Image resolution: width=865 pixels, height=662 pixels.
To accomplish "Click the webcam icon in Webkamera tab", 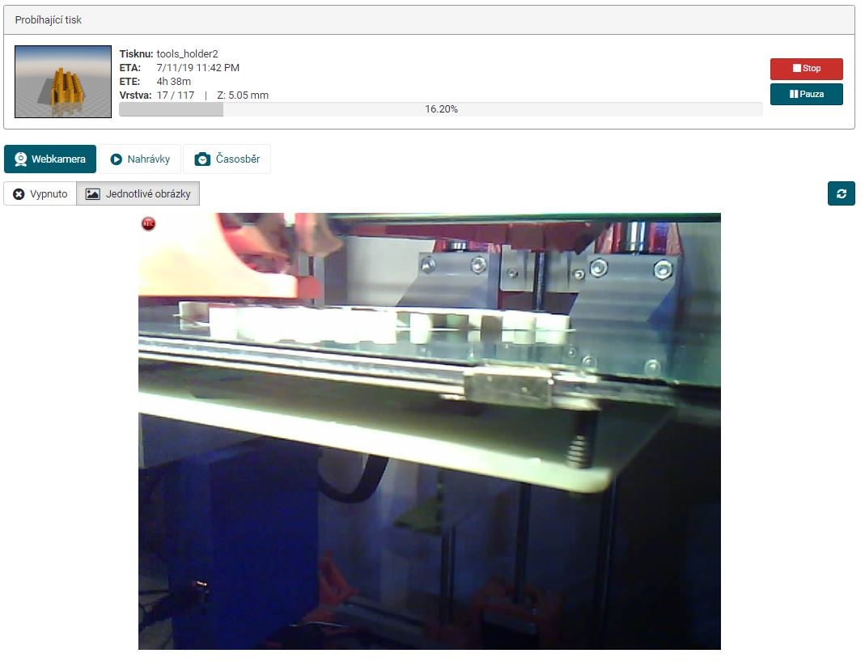I will tap(21, 159).
